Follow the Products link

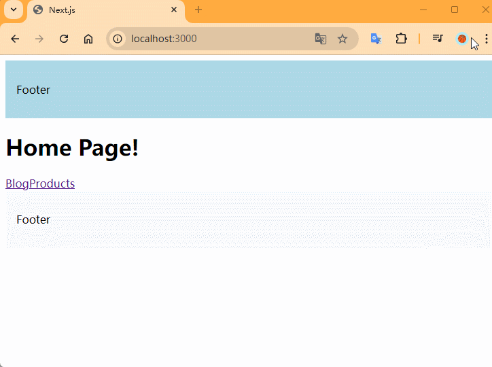[52, 183]
